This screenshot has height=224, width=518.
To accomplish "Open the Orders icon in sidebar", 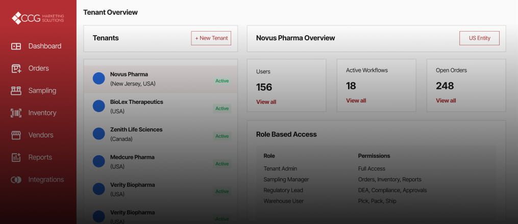I will 16,69.
